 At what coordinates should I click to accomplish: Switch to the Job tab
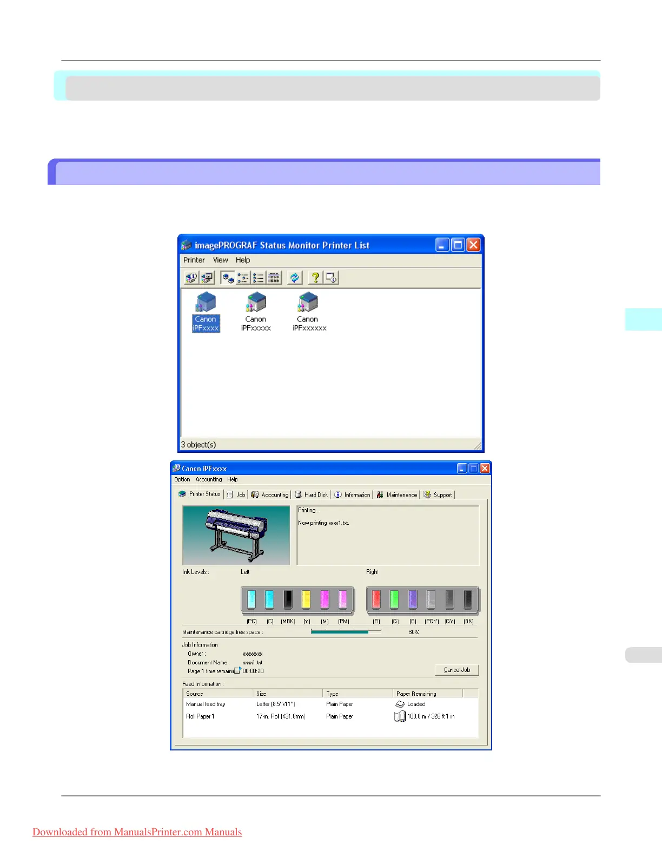pyautogui.click(x=236, y=495)
